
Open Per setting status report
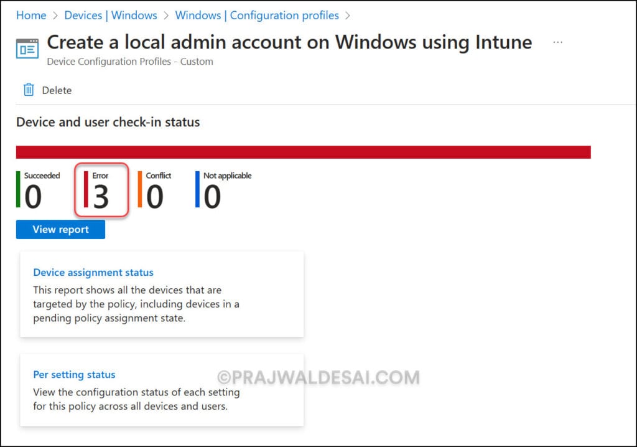pyautogui.click(x=75, y=374)
